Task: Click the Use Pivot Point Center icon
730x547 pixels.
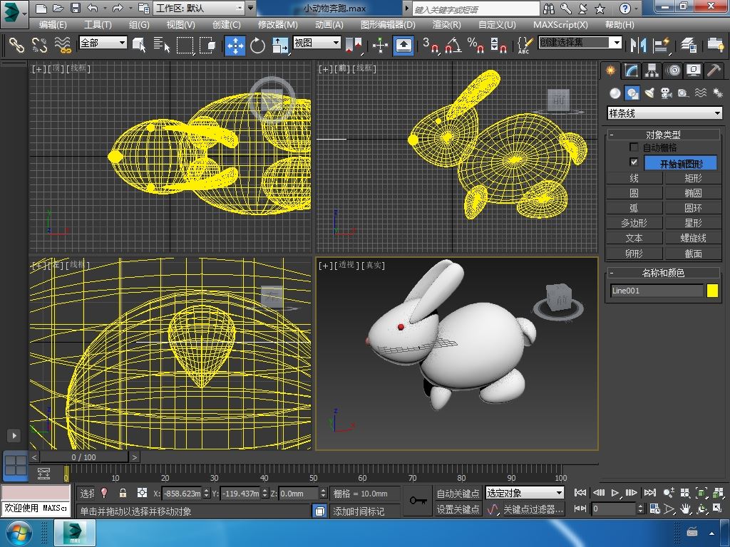Action: [x=354, y=45]
